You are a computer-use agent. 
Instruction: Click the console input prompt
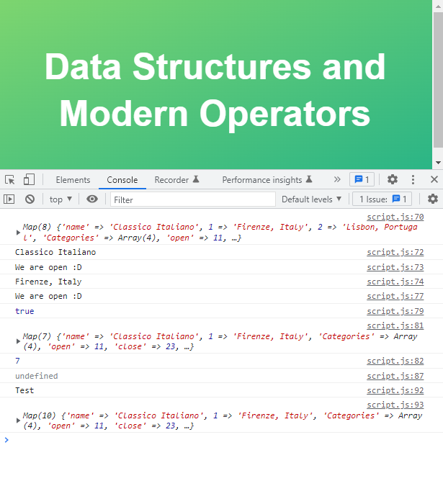coord(221,440)
